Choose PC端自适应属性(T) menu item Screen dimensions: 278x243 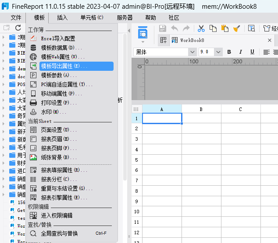[71, 84]
